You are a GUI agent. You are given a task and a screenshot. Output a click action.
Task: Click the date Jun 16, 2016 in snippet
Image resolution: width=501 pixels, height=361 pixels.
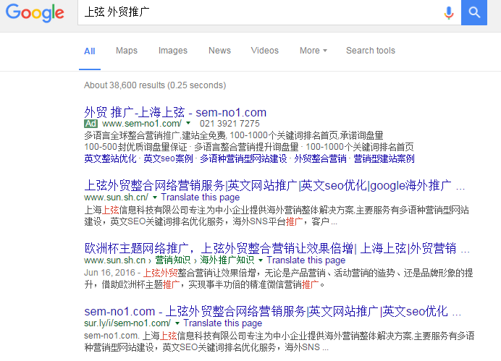click(x=109, y=273)
